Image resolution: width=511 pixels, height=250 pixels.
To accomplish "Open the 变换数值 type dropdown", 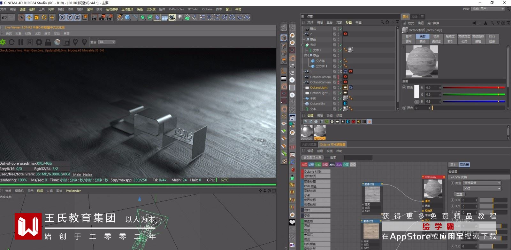I will point(482,183).
